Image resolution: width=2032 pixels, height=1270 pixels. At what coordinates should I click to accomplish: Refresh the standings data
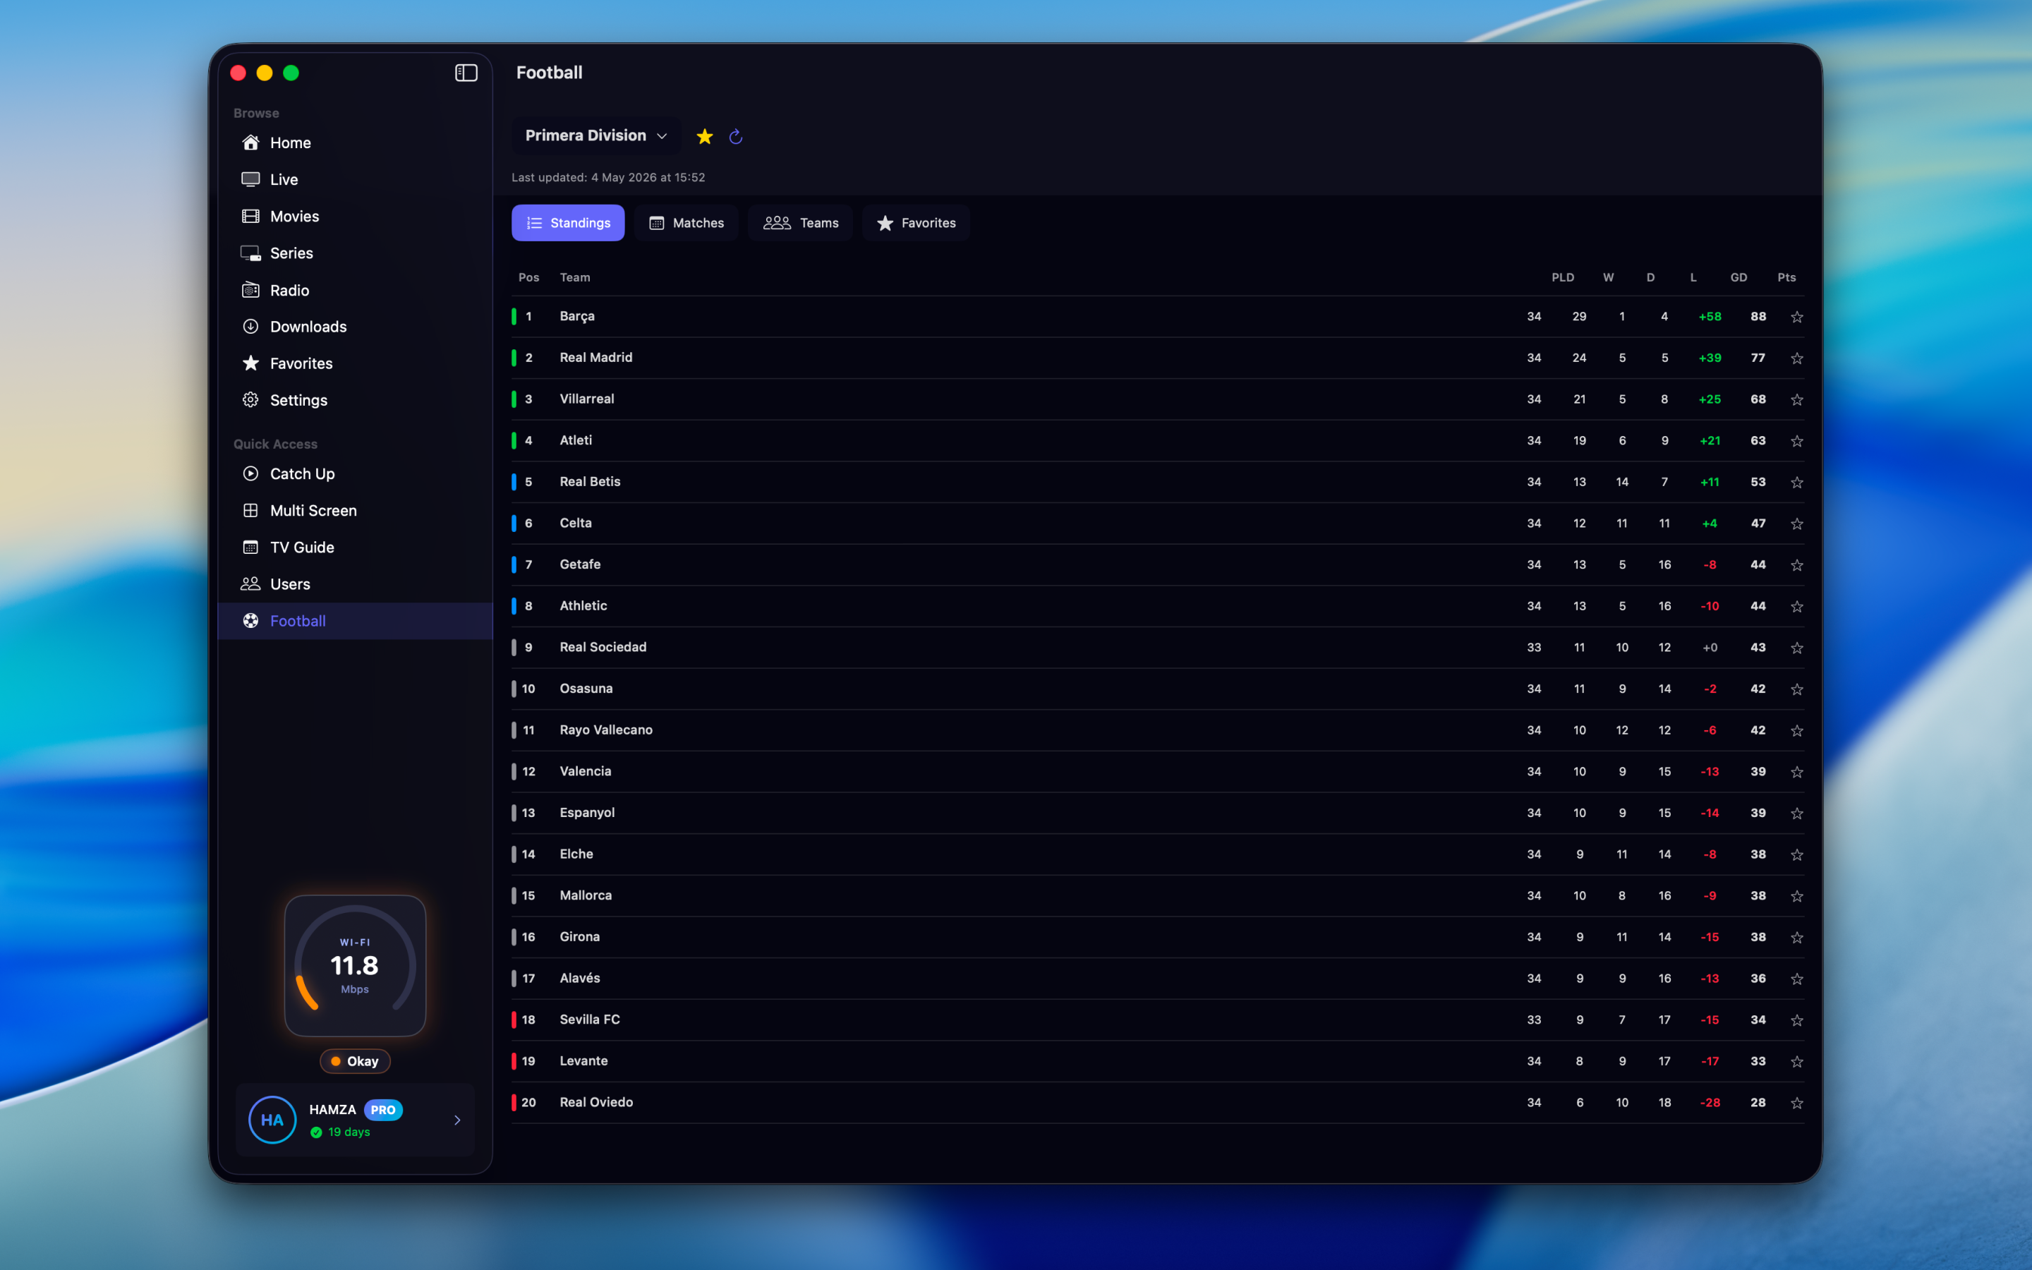tap(736, 137)
